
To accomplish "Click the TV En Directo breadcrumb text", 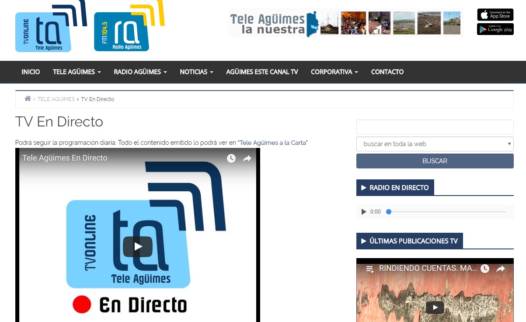I will (98, 99).
